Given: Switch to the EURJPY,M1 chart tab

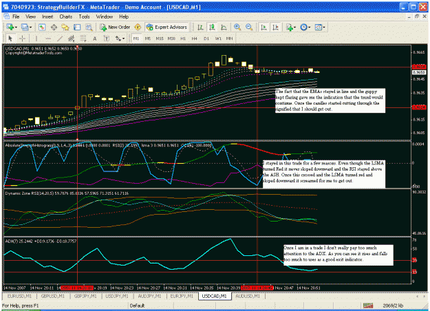Looking at the screenshot, I should (182, 296).
